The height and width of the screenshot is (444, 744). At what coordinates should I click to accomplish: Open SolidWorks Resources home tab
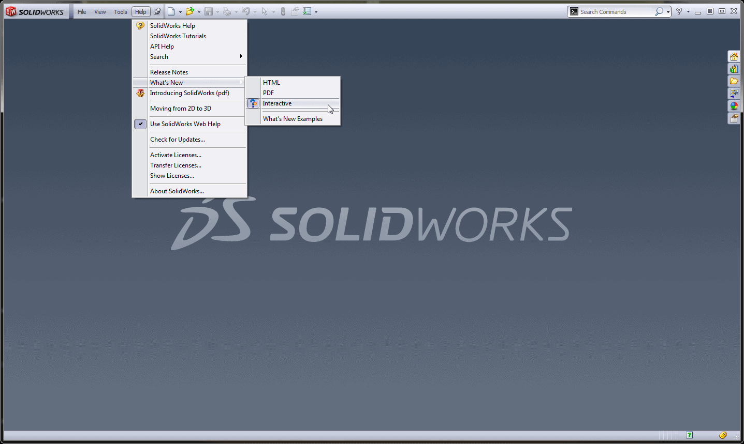(734, 56)
